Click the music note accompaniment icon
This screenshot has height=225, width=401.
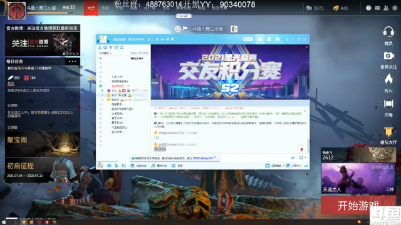tap(153, 166)
